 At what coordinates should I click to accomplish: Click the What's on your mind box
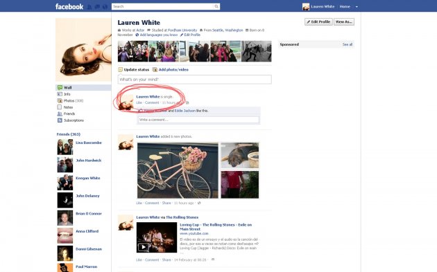(194, 80)
